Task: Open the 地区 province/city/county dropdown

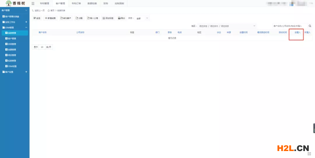Action: tap(227, 26)
